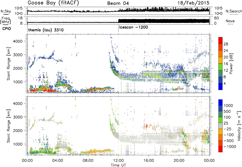This screenshot has width=242, height=167.
Task: Click the '04:00' time axis tick
Action: [58, 161]
